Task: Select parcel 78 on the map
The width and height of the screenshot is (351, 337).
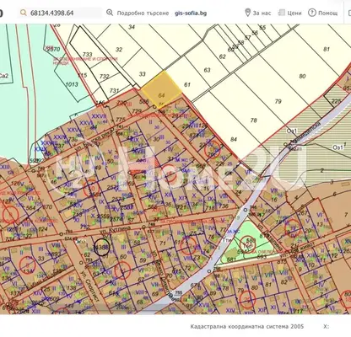Action: tap(254, 120)
